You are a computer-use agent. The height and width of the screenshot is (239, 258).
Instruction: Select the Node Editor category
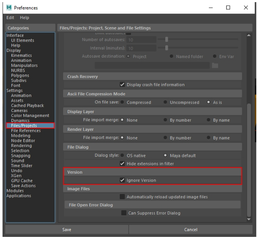(x=23, y=141)
